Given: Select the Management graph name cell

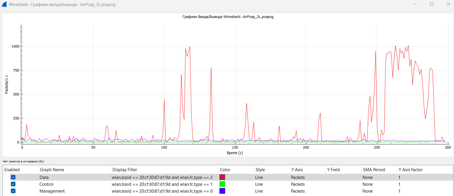Looking at the screenshot, I should (x=52, y=191).
